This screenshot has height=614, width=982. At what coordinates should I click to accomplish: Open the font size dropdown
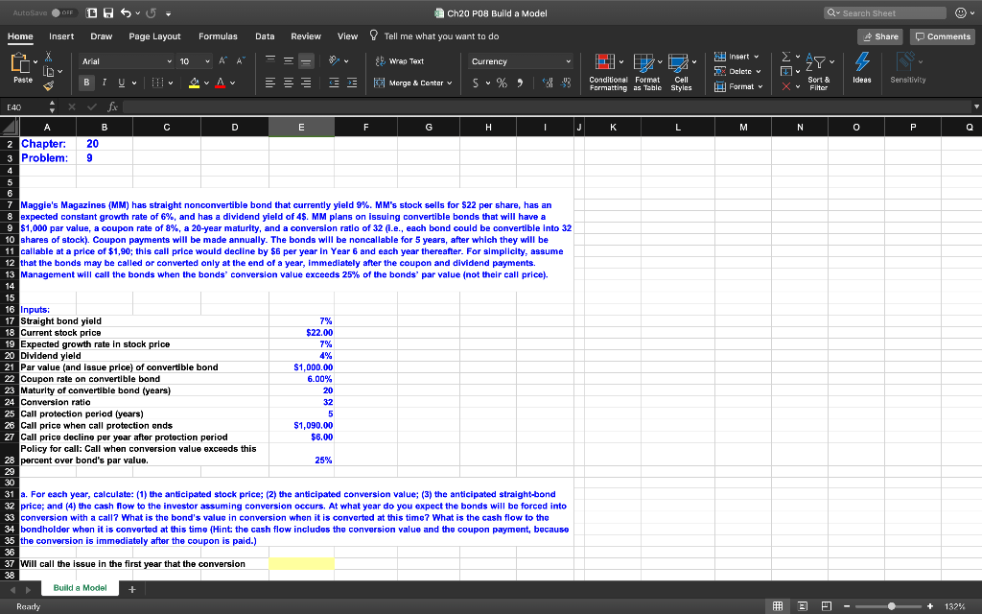[x=207, y=62]
